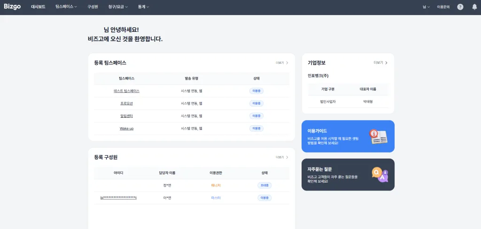Click the 기업 구분 column header
The image size is (481, 229).
(x=327, y=89)
